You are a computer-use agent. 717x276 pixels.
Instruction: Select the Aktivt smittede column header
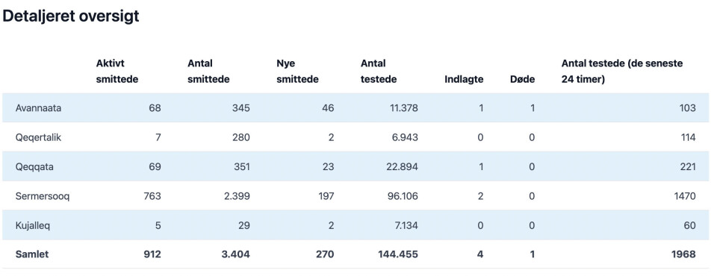click(117, 71)
